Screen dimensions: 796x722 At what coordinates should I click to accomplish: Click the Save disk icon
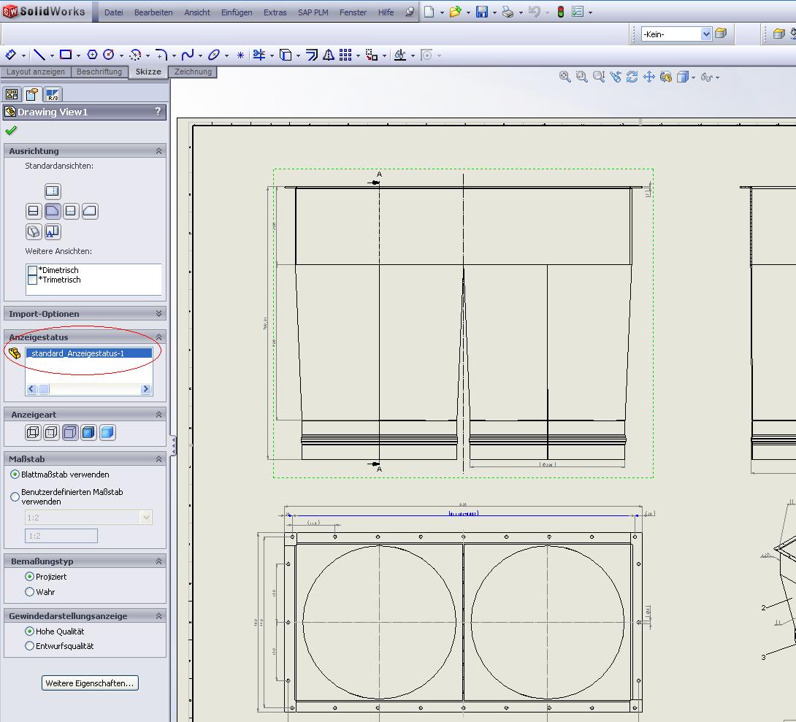pos(482,12)
